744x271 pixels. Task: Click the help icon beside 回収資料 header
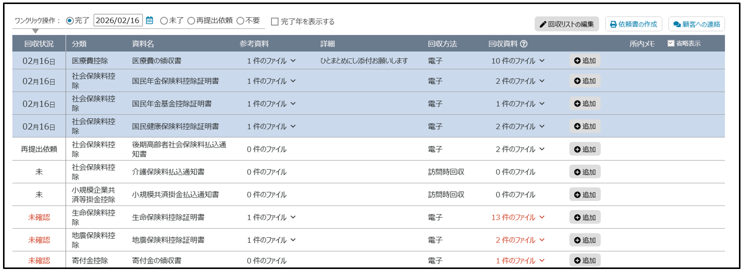pos(524,44)
